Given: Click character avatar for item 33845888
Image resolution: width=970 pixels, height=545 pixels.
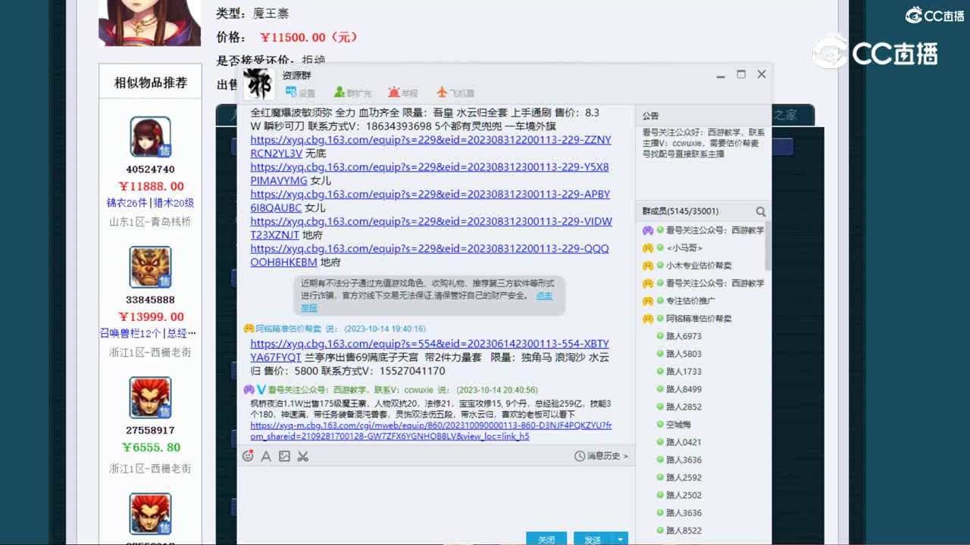Looking at the screenshot, I should [x=150, y=267].
